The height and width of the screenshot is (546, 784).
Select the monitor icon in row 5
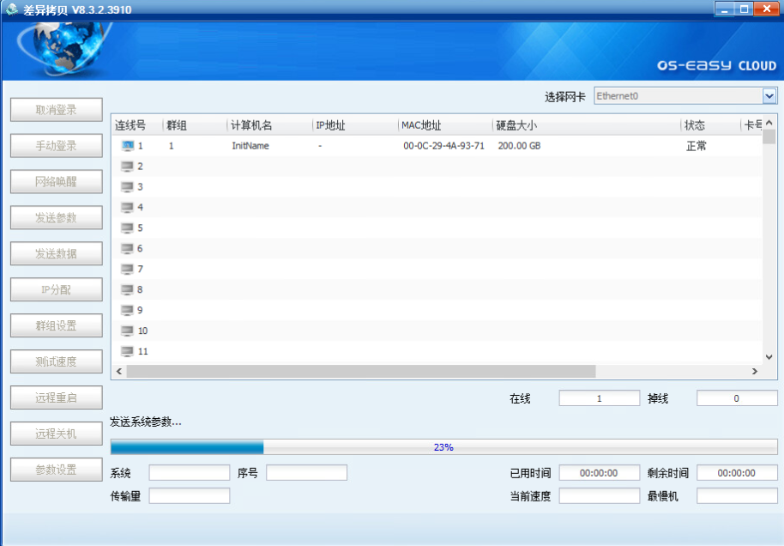[128, 228]
